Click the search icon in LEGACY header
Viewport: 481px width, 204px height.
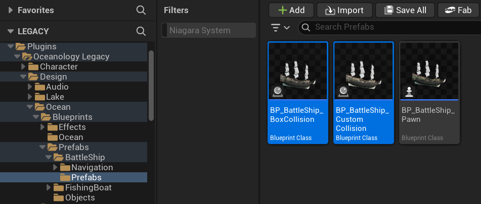point(141,31)
